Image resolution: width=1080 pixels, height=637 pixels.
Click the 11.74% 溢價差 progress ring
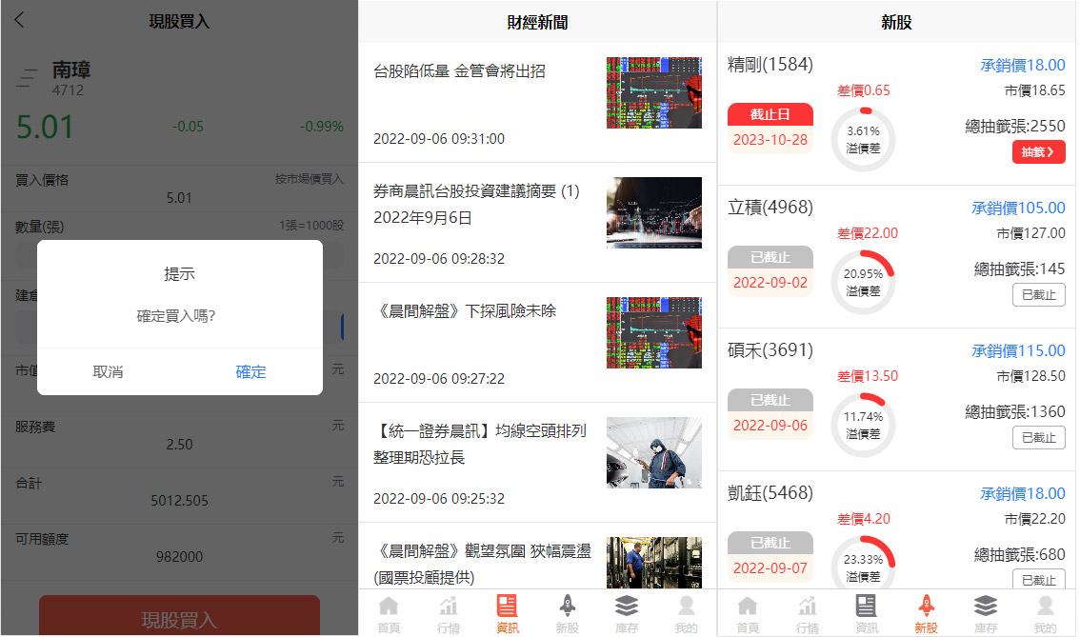863,425
